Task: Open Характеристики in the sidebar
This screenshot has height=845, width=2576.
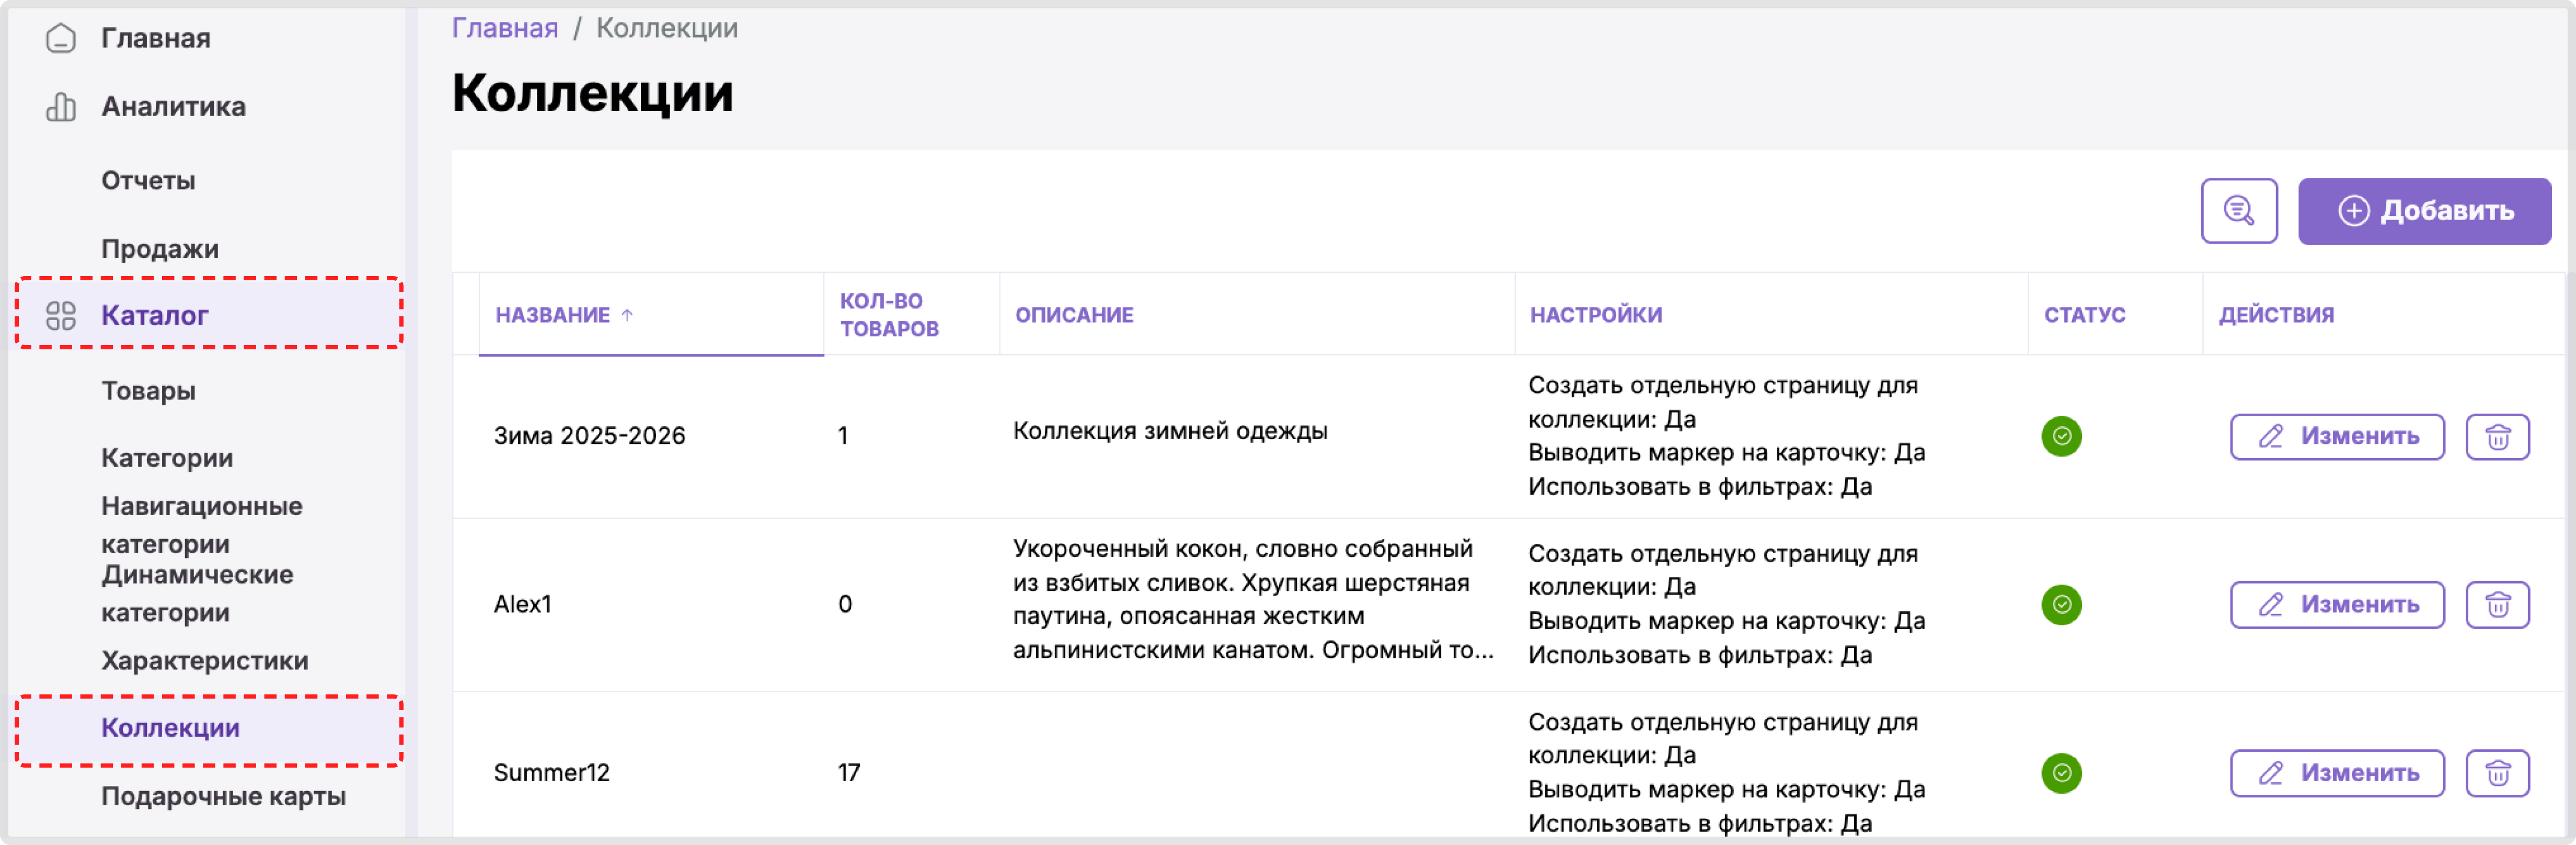Action: [x=205, y=661]
